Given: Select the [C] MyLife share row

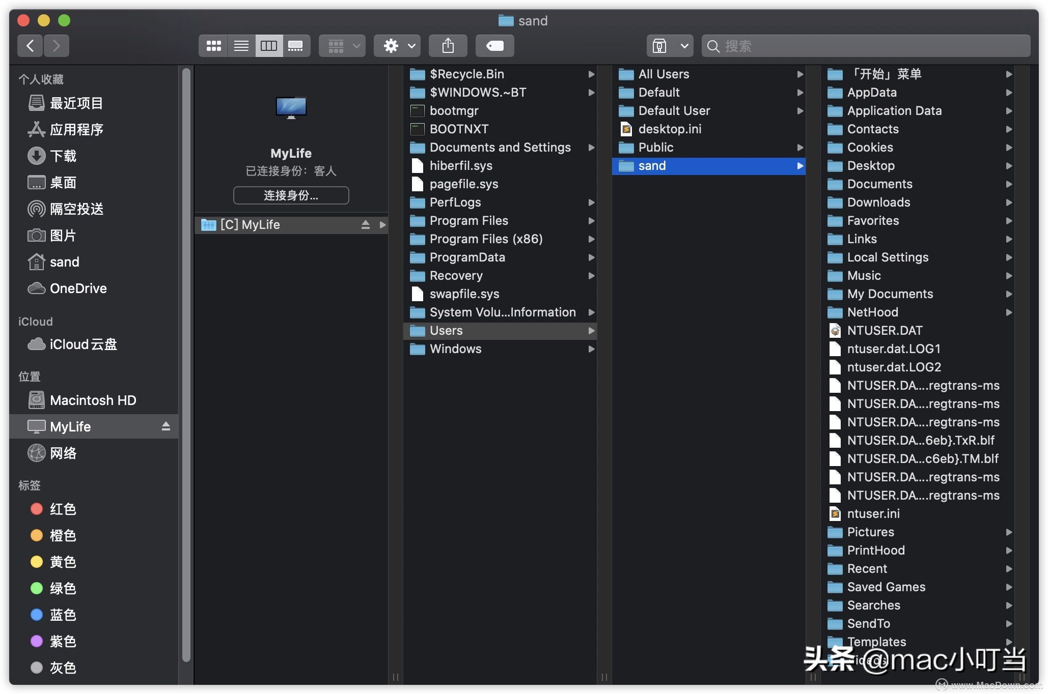Looking at the screenshot, I should [x=291, y=225].
